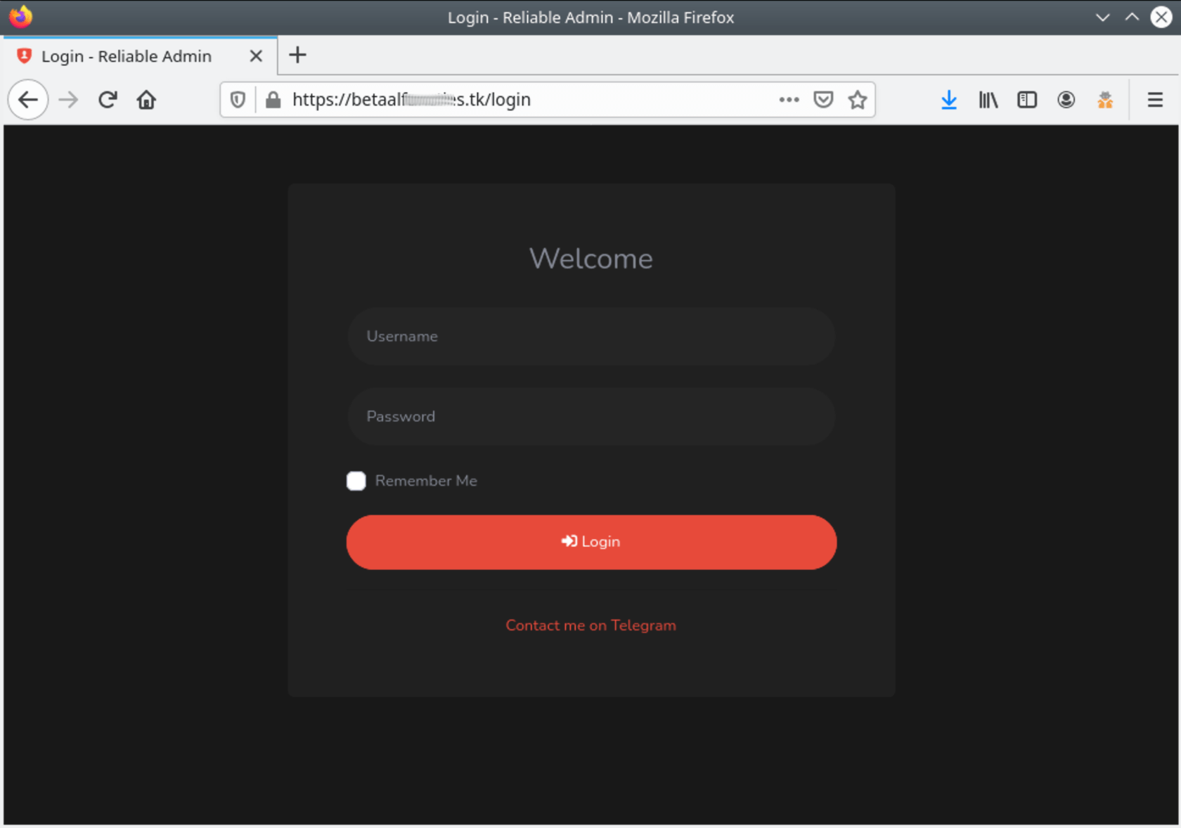
Task: Bookmark this page with the star icon
Action: click(x=858, y=99)
